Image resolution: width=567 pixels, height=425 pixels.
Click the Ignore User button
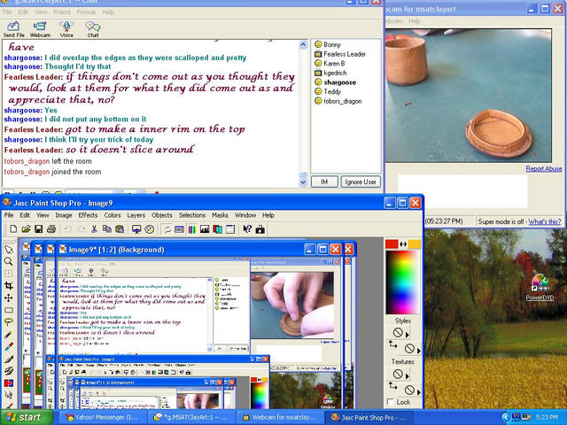point(361,182)
